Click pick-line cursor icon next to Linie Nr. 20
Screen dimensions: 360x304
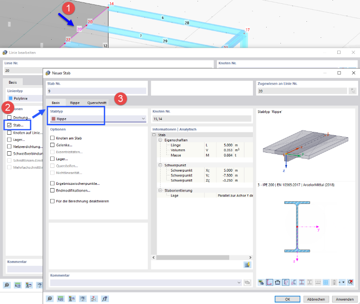[x=352, y=91]
